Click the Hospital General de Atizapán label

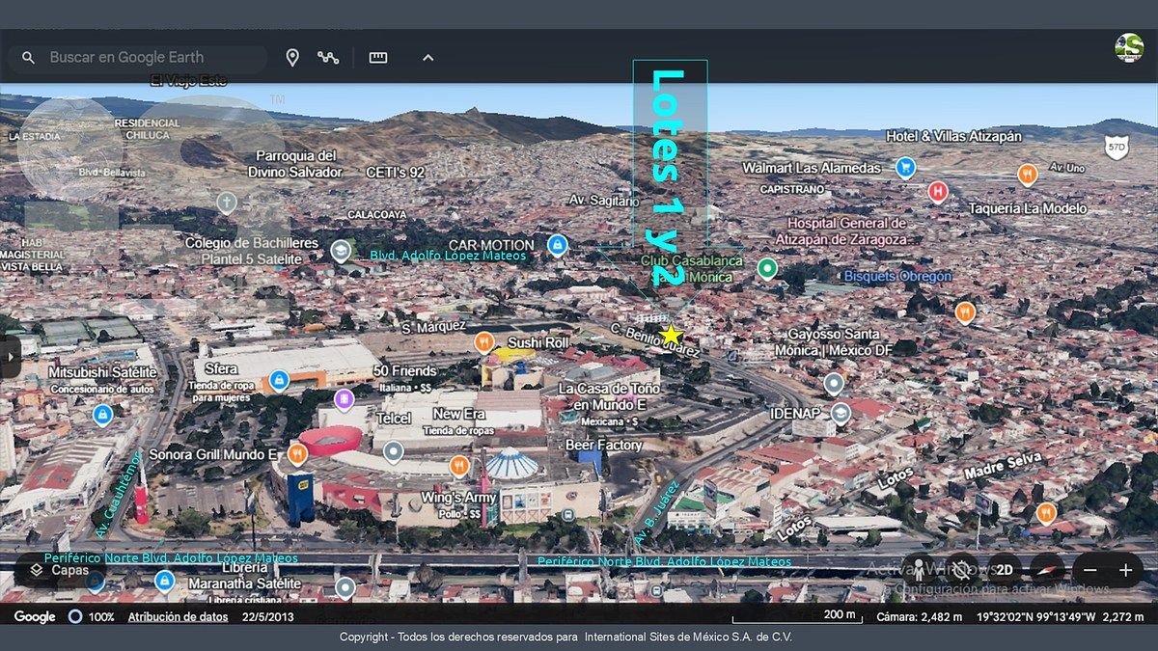tap(846, 231)
